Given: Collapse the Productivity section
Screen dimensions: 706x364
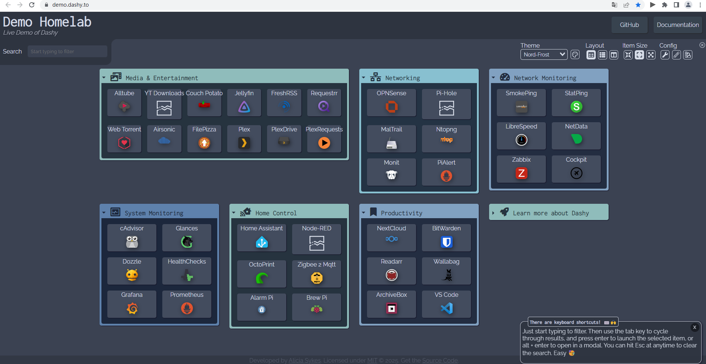Looking at the screenshot, I should pos(364,213).
